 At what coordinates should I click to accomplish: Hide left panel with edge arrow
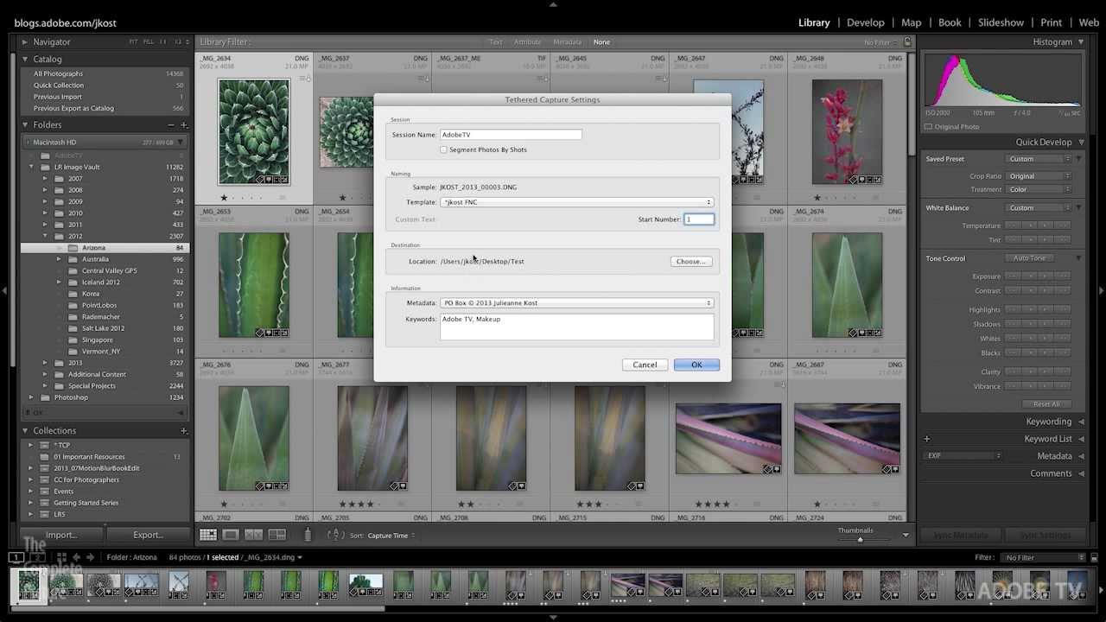coord(4,290)
